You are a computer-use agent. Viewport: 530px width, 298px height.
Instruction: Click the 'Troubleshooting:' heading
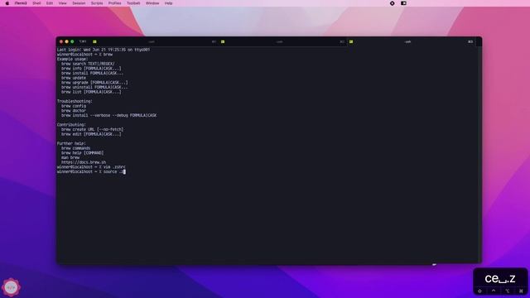tap(75, 101)
